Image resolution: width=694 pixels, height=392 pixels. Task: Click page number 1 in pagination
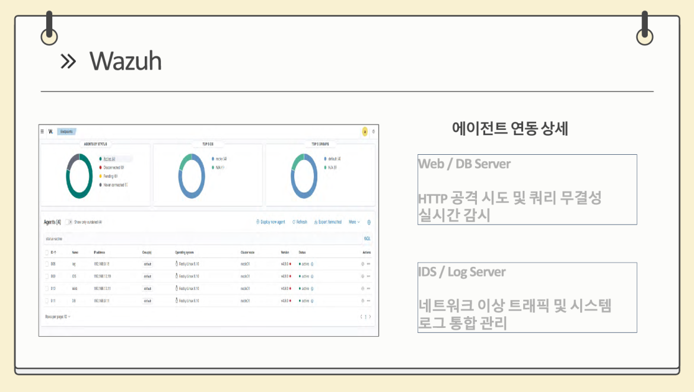(x=365, y=317)
